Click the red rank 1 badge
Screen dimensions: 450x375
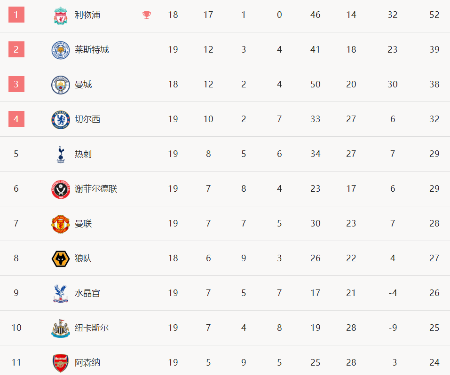(x=16, y=15)
